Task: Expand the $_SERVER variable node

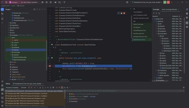Action: [68, 99]
